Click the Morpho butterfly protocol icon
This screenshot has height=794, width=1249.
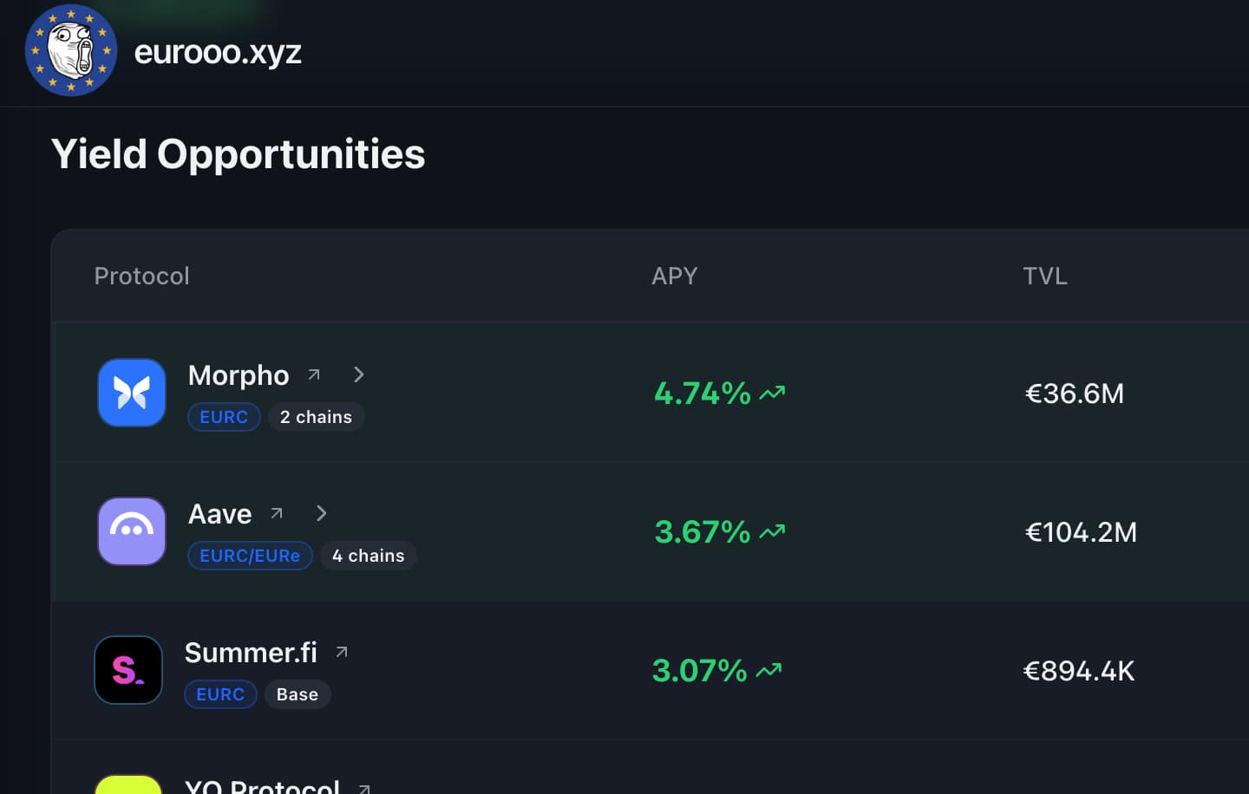point(132,393)
